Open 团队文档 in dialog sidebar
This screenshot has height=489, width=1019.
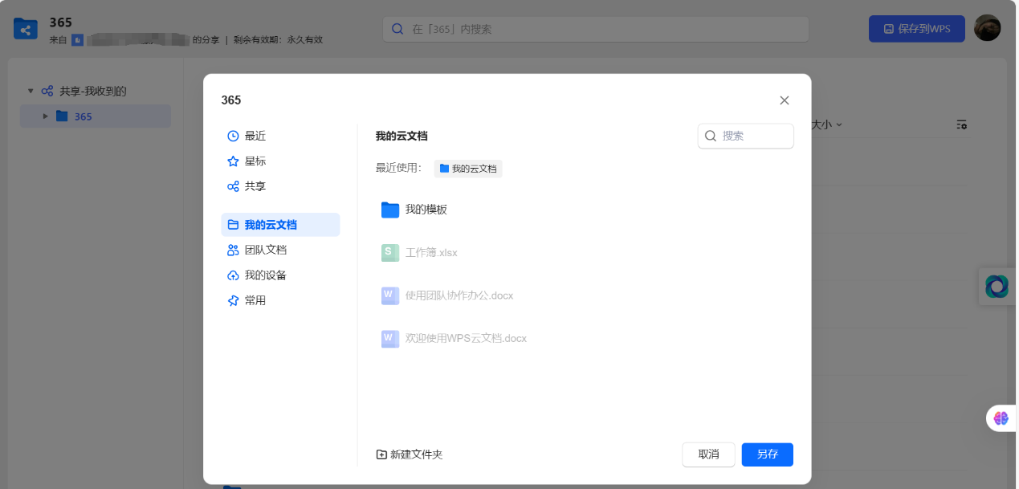click(265, 251)
